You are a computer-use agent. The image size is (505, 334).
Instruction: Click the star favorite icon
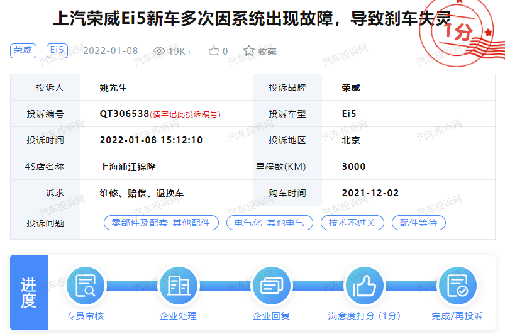[x=249, y=50]
